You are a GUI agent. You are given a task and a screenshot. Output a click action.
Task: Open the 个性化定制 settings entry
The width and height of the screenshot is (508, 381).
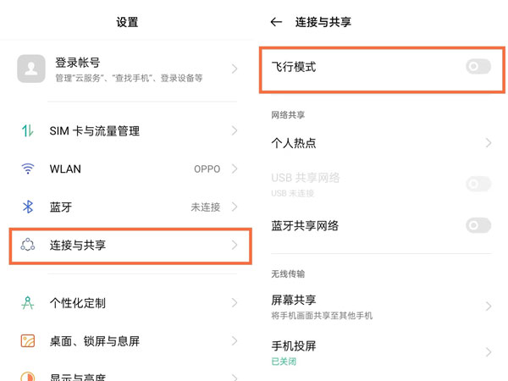[x=77, y=303]
